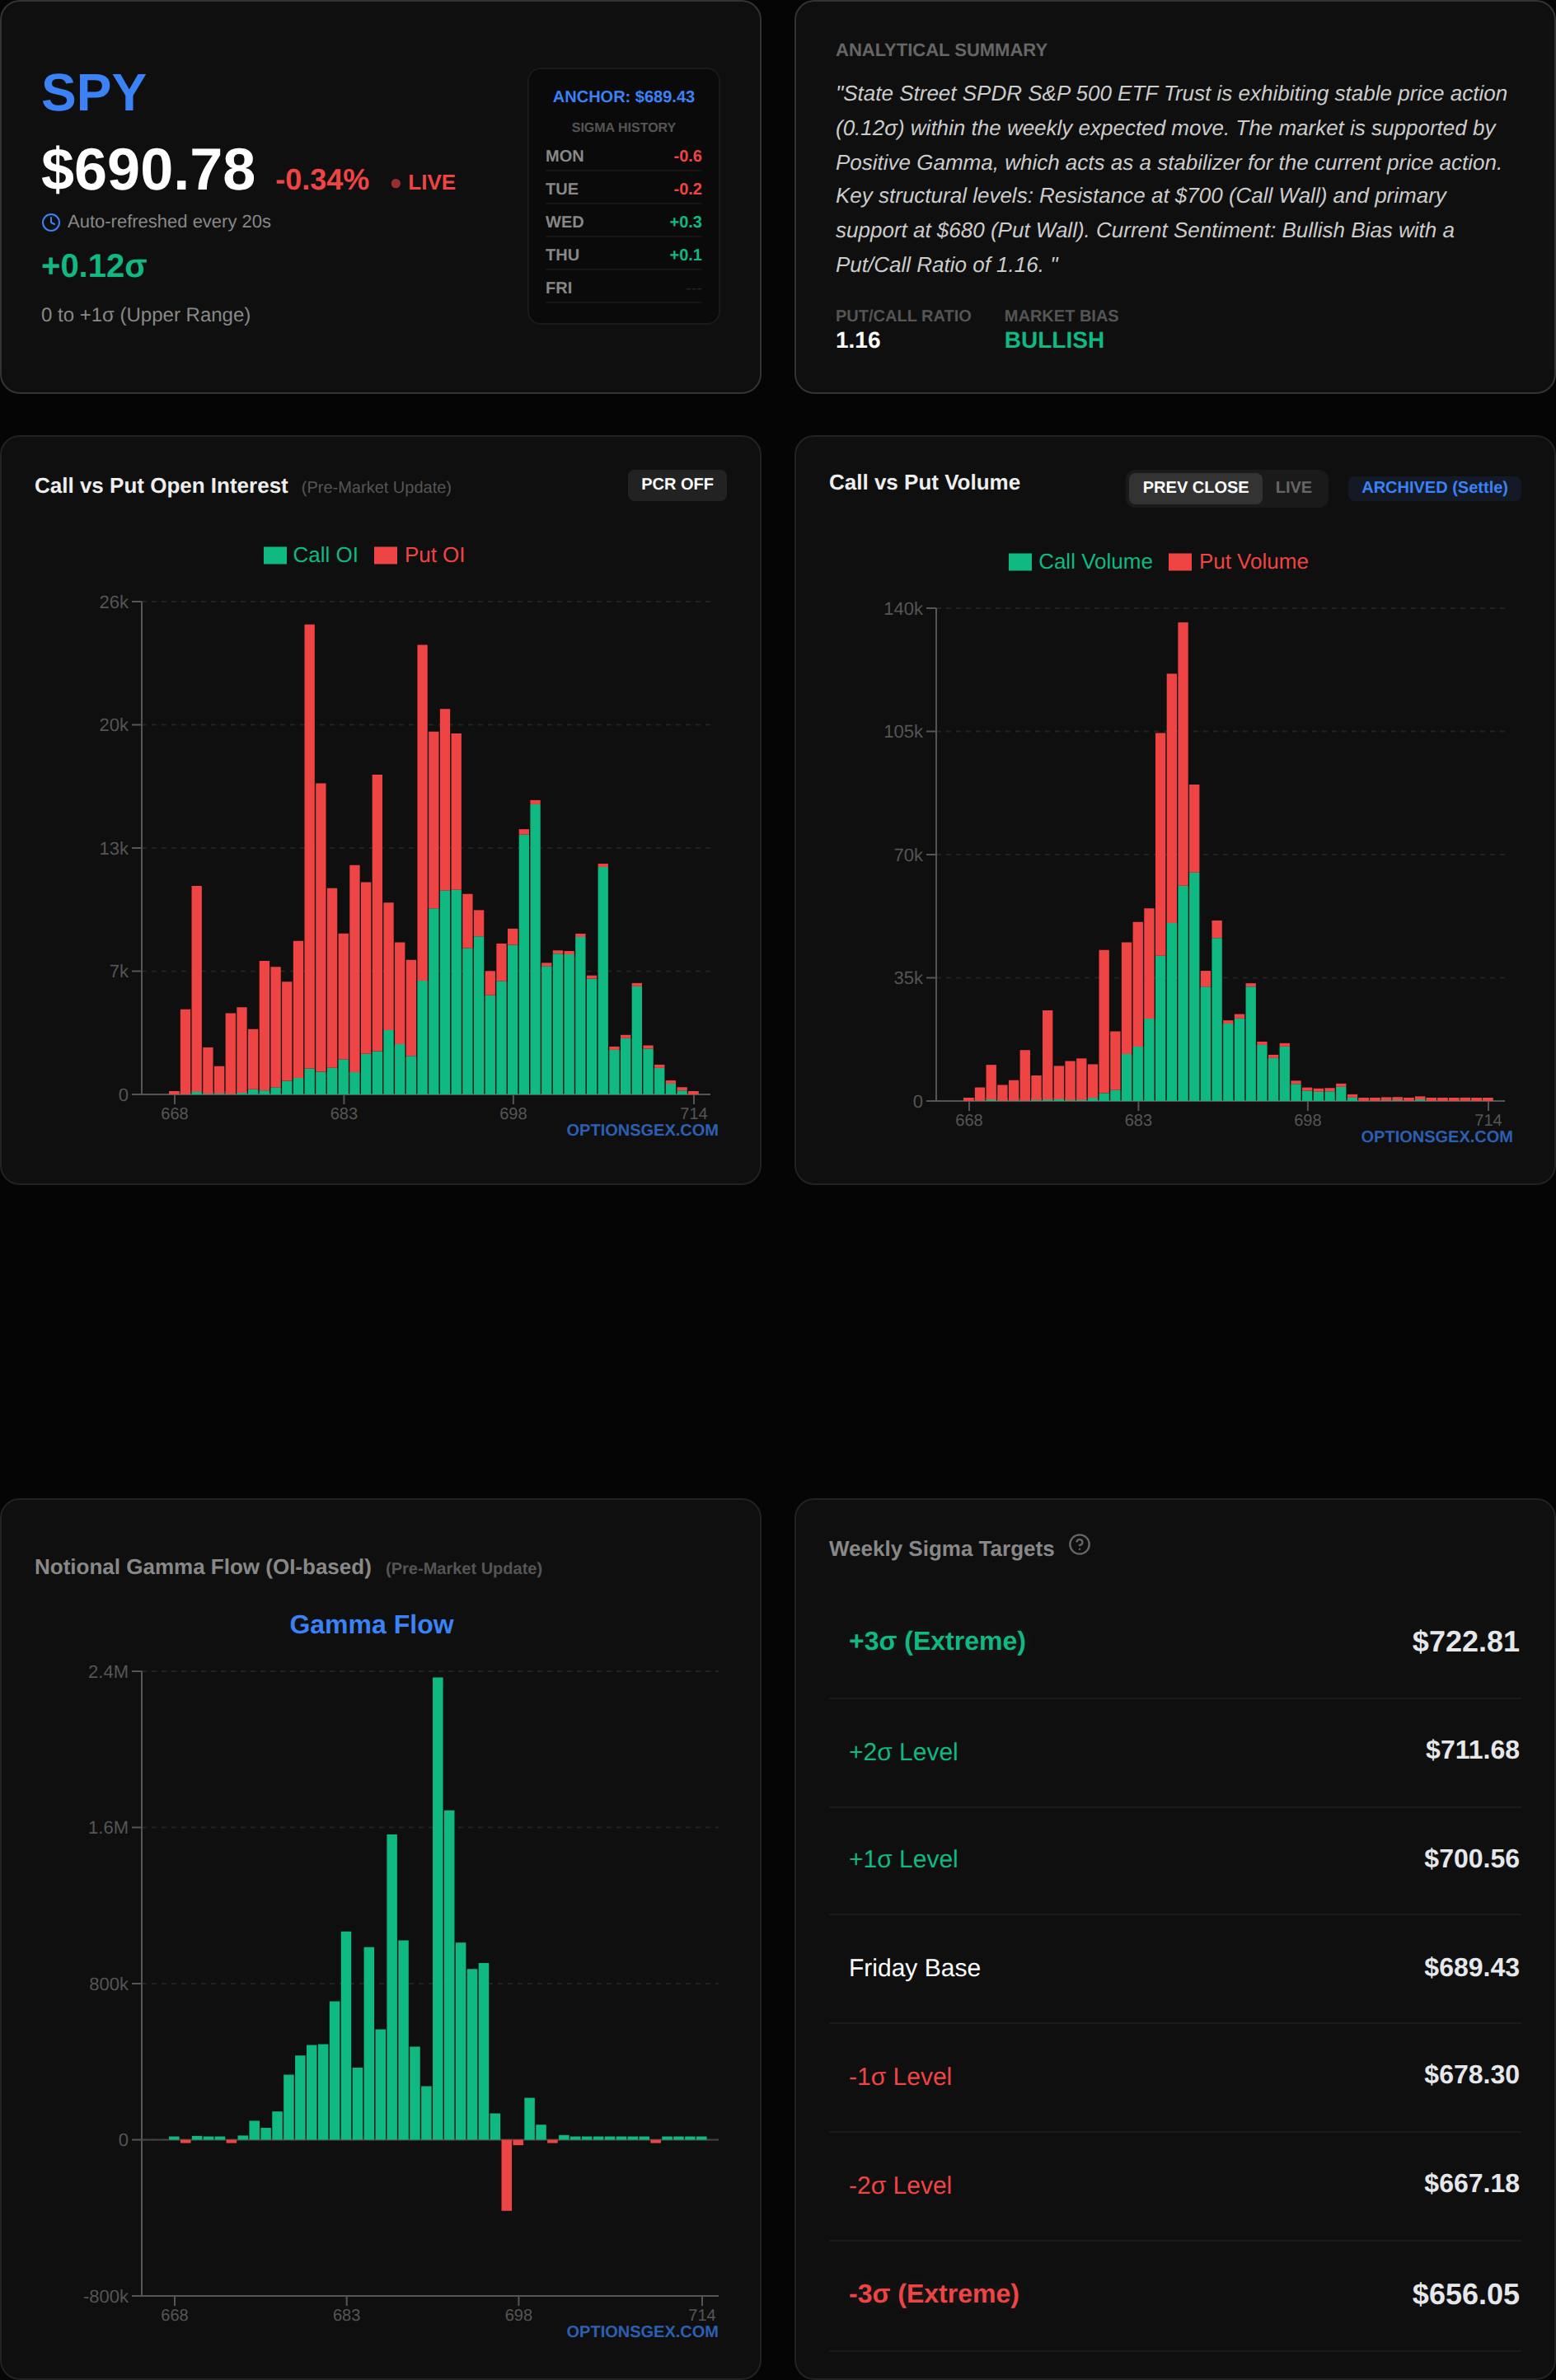Click the Weekly Sigma Targets help icon
This screenshot has height=2380, width=1556.
click(x=1079, y=1545)
